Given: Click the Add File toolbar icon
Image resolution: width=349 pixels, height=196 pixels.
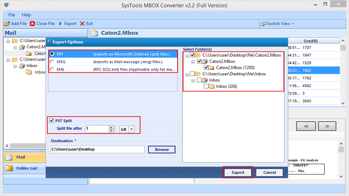Looking at the screenshot, I should coord(7,24).
